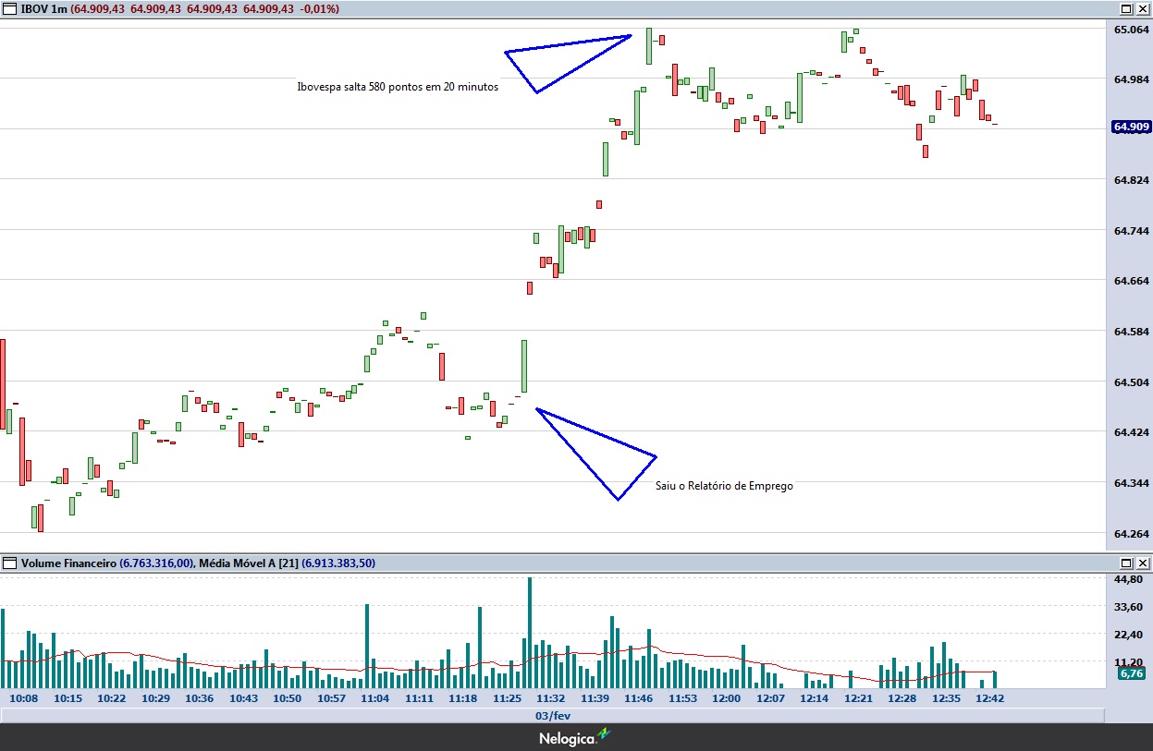Viewport: 1153px width, 751px height.
Task: Close the IBOV 1m chart panel
Action: click(1143, 9)
